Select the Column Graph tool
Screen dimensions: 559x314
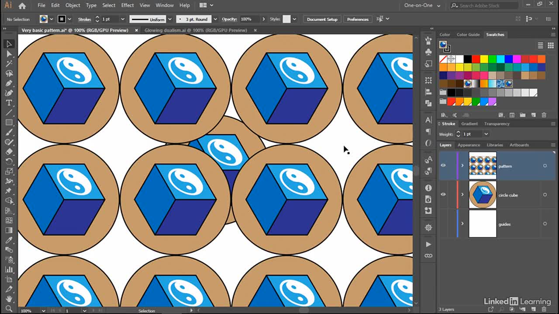[x=9, y=270]
